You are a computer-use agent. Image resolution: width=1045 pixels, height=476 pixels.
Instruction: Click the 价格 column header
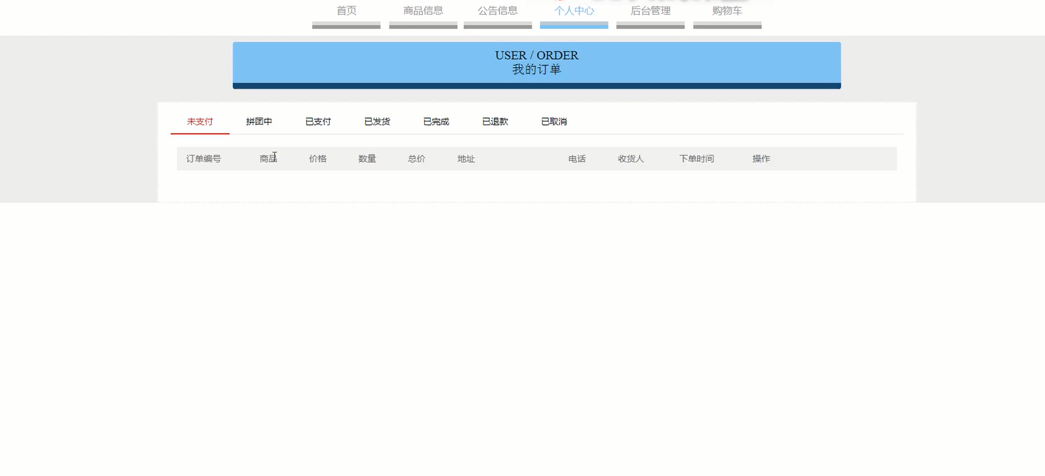318,158
